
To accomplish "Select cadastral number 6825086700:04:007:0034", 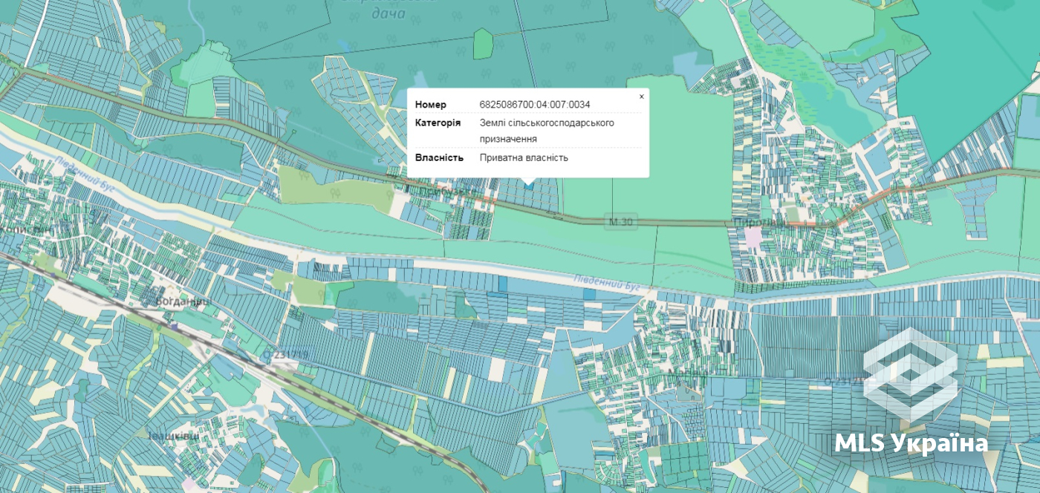I will [x=535, y=105].
